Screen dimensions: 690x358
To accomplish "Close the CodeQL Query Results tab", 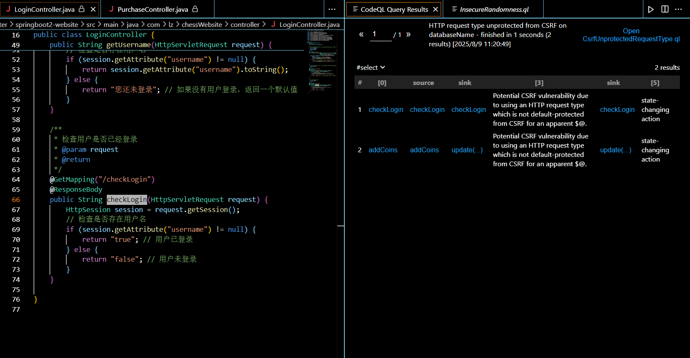I will 436,9.
